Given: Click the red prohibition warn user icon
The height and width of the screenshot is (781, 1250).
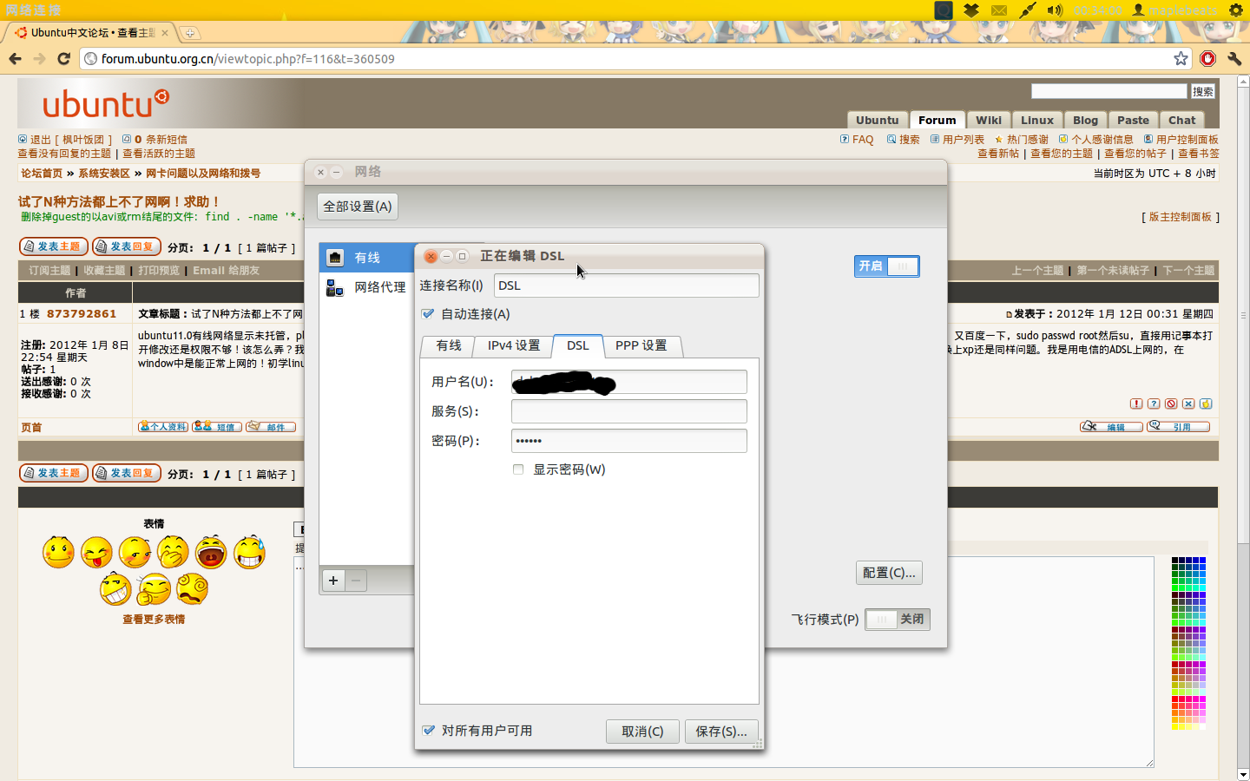Looking at the screenshot, I should point(1171,404).
